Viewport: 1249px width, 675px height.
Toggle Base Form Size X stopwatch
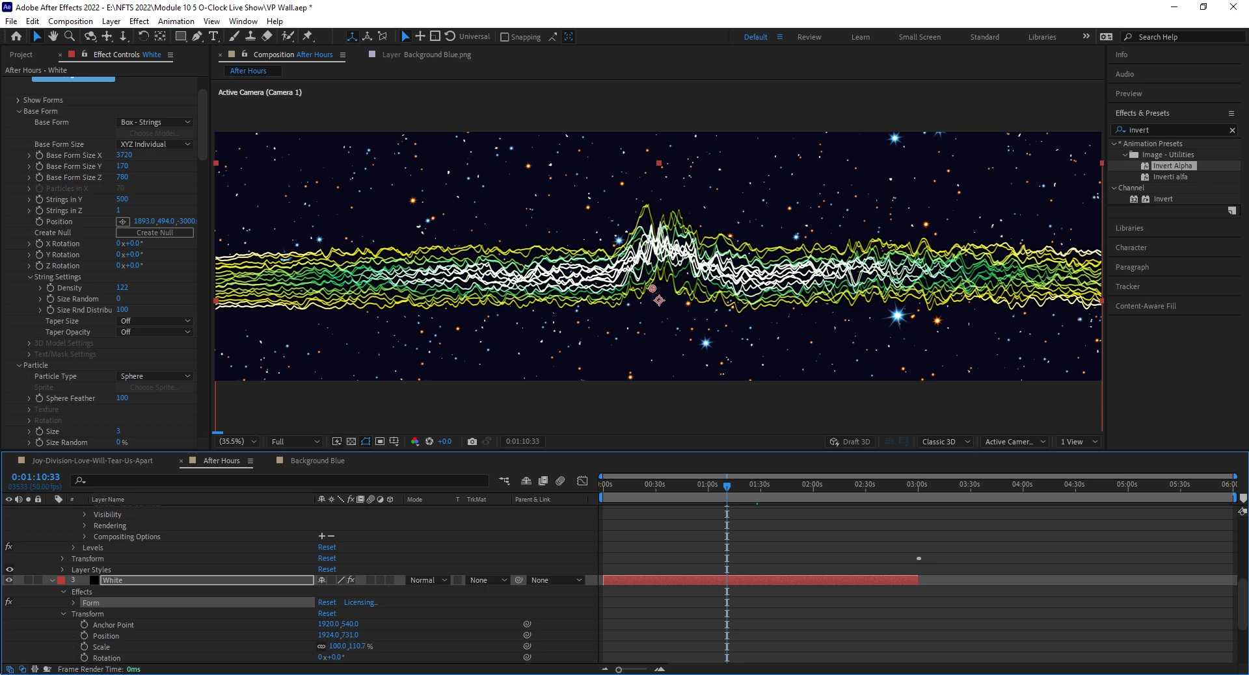click(40, 155)
